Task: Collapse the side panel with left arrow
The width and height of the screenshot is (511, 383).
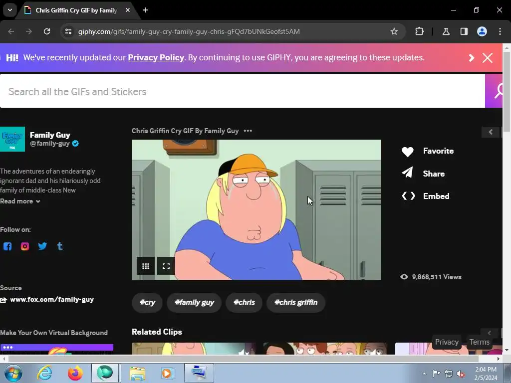Action: click(491, 132)
